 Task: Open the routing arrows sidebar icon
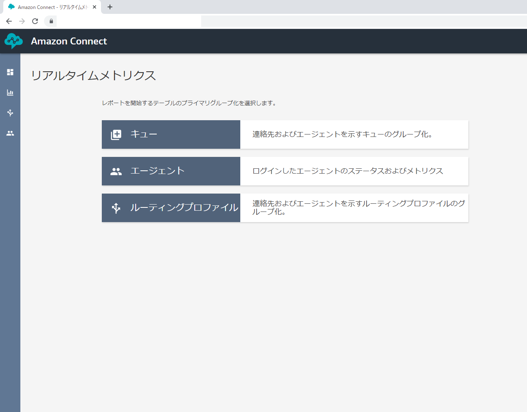click(10, 113)
